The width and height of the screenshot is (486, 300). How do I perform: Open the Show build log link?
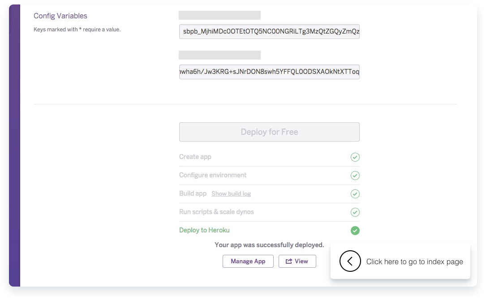(231, 194)
